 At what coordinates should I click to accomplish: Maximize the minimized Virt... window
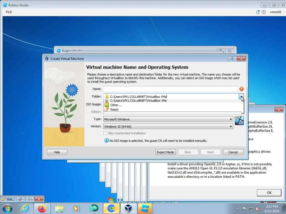point(30,199)
